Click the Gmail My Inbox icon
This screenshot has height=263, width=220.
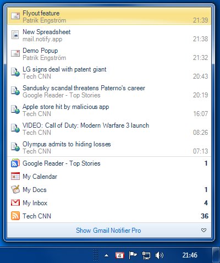(15, 203)
